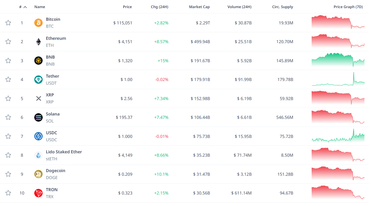
Task: Click the Bitcoin coin logo icon
Action: click(38, 23)
